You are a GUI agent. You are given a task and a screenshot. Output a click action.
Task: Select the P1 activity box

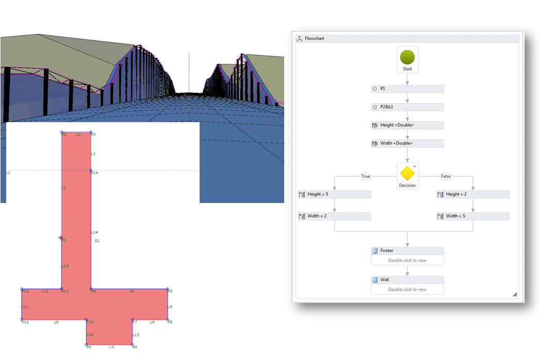(407, 89)
